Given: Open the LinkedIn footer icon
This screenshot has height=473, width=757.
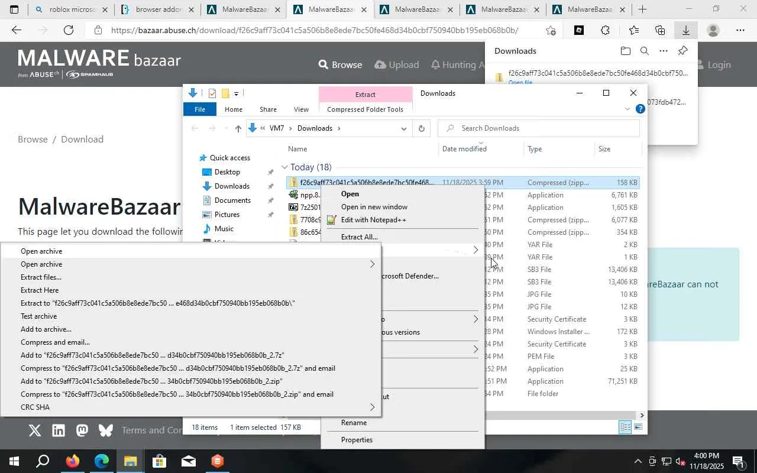Looking at the screenshot, I should (59, 430).
